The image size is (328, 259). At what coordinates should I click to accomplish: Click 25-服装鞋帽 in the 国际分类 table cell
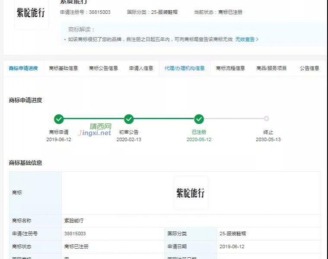click(232, 234)
